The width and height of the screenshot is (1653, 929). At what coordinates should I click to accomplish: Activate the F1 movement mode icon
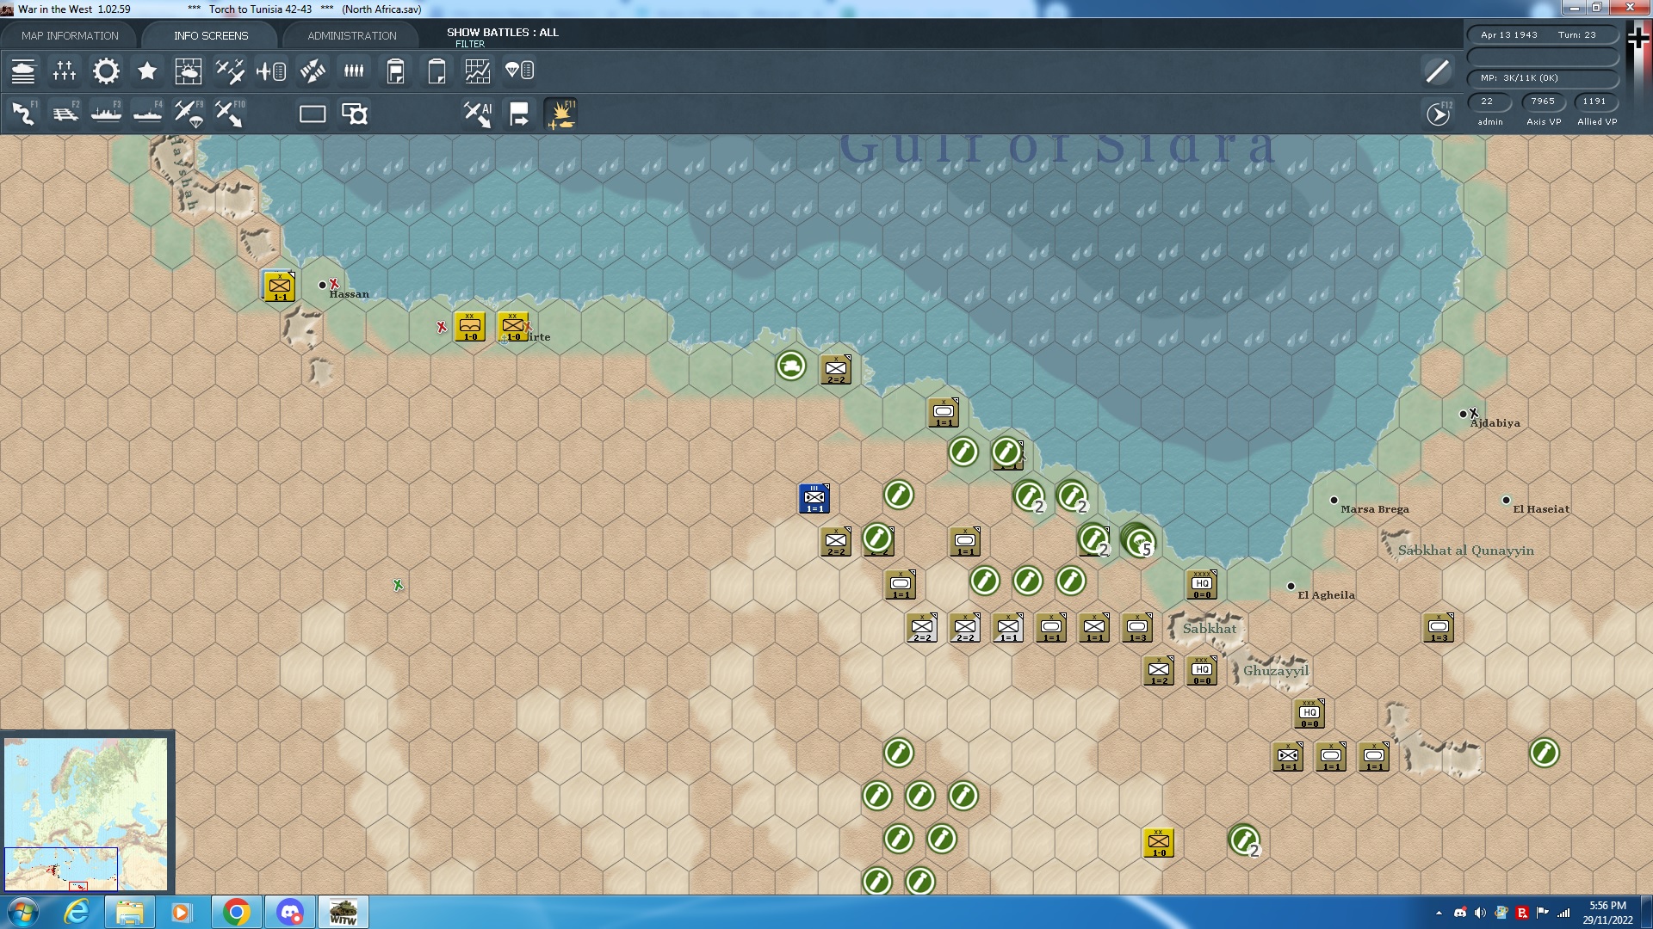click(x=22, y=113)
